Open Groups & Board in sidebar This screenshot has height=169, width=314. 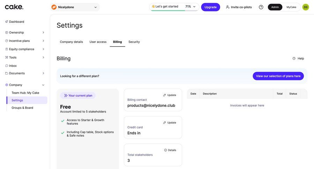coord(22,108)
